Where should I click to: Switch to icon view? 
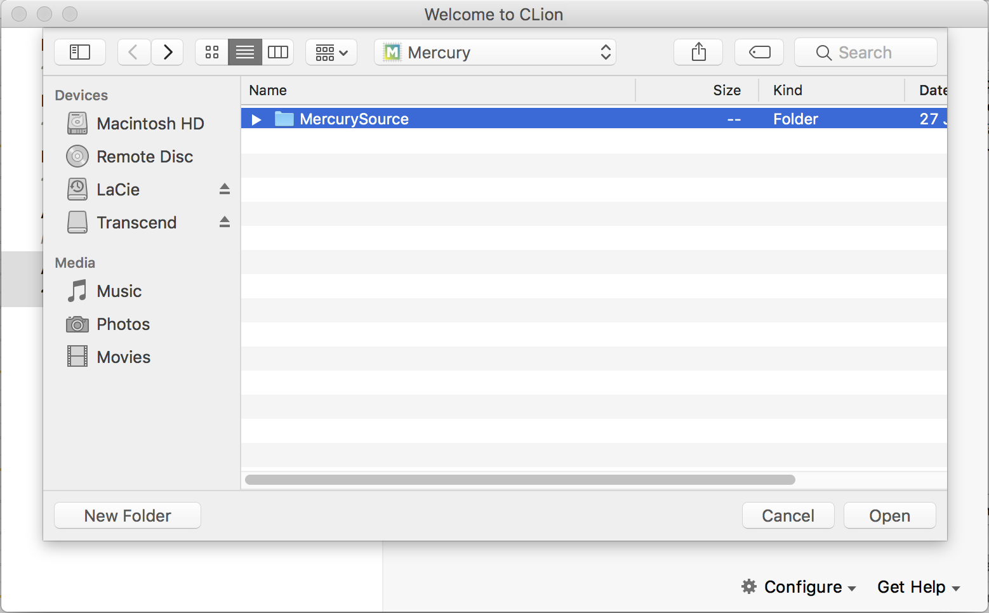[x=212, y=52]
